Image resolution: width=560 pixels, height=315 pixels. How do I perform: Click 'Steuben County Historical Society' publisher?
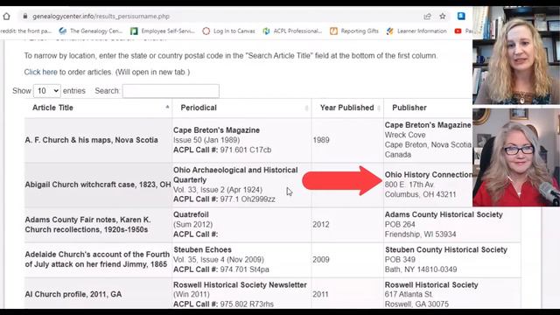[x=446, y=249]
